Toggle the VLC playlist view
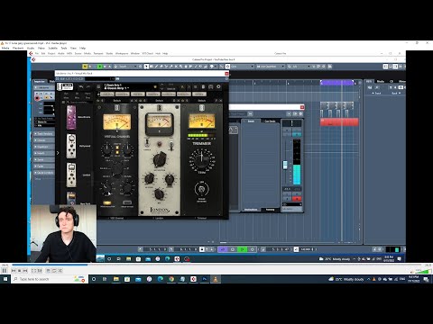 (48, 271)
